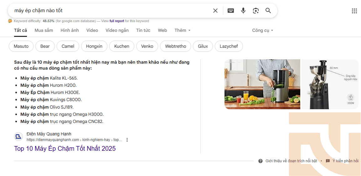This screenshot has height=176, width=361.
Task: Filter results by the Kuchen chip
Action: pyautogui.click(x=122, y=46)
